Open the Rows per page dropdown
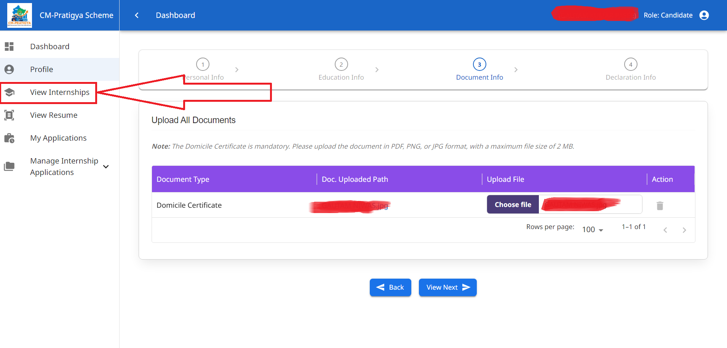This screenshot has width=727, height=348. (593, 229)
